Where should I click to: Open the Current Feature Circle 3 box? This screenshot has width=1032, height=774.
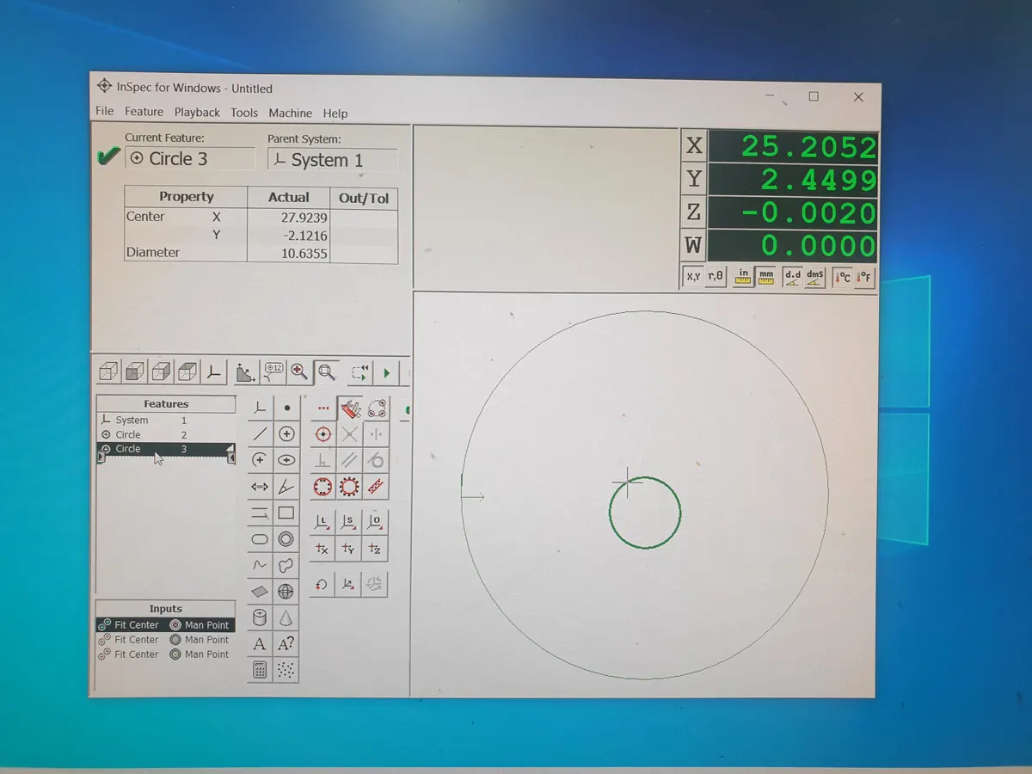[x=190, y=159]
